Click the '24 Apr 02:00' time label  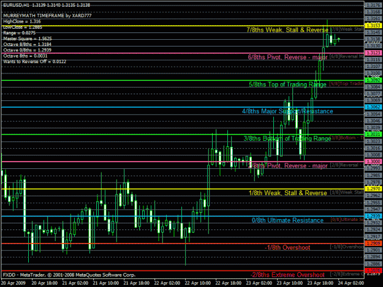click(351, 283)
